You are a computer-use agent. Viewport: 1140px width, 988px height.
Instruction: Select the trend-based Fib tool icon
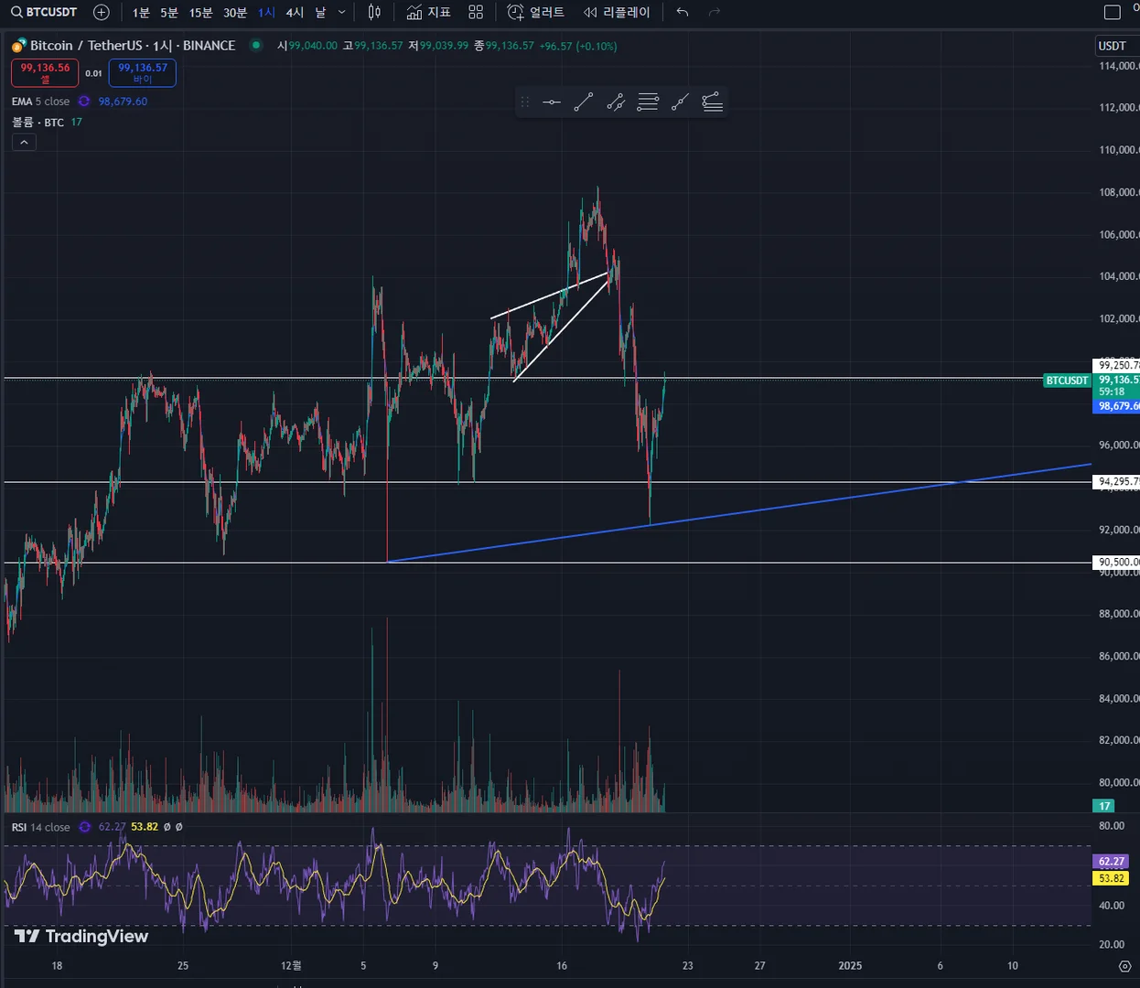point(712,102)
